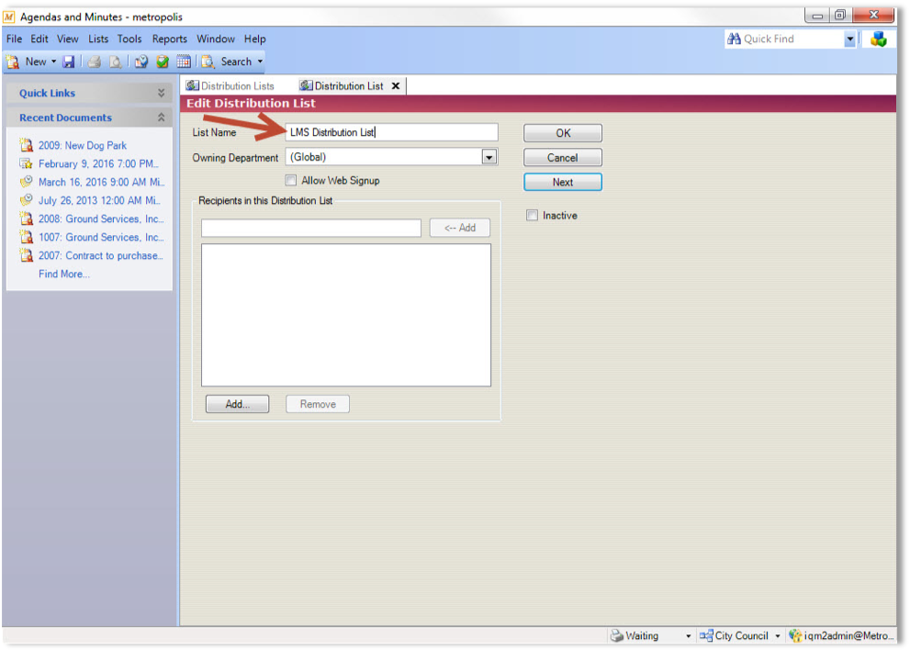Click the Waiting printer status icon
The height and width of the screenshot is (650, 910).
(617, 636)
